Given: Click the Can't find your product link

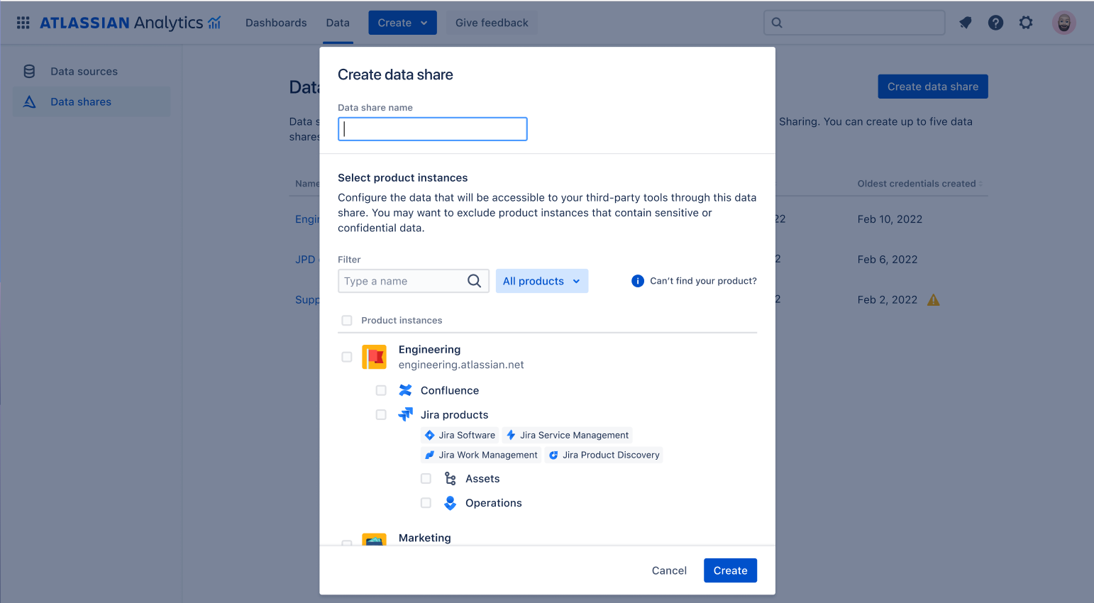Looking at the screenshot, I should (703, 281).
